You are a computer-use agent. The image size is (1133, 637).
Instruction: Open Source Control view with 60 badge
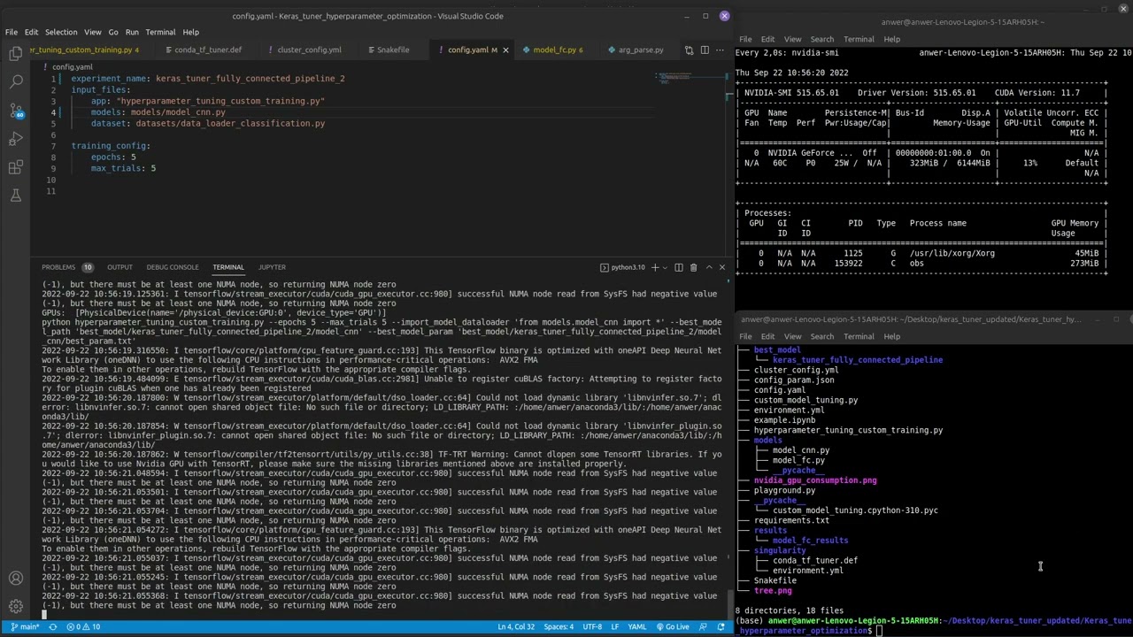[16, 111]
